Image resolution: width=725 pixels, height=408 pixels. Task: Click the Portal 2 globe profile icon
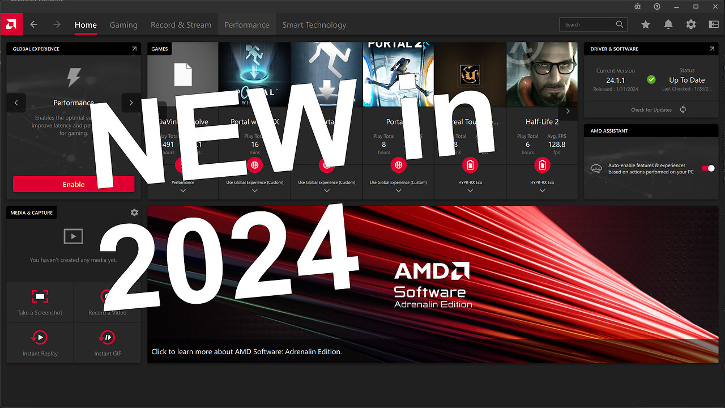pos(399,165)
